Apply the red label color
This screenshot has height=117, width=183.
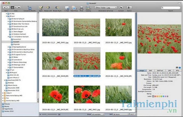tap(155, 96)
